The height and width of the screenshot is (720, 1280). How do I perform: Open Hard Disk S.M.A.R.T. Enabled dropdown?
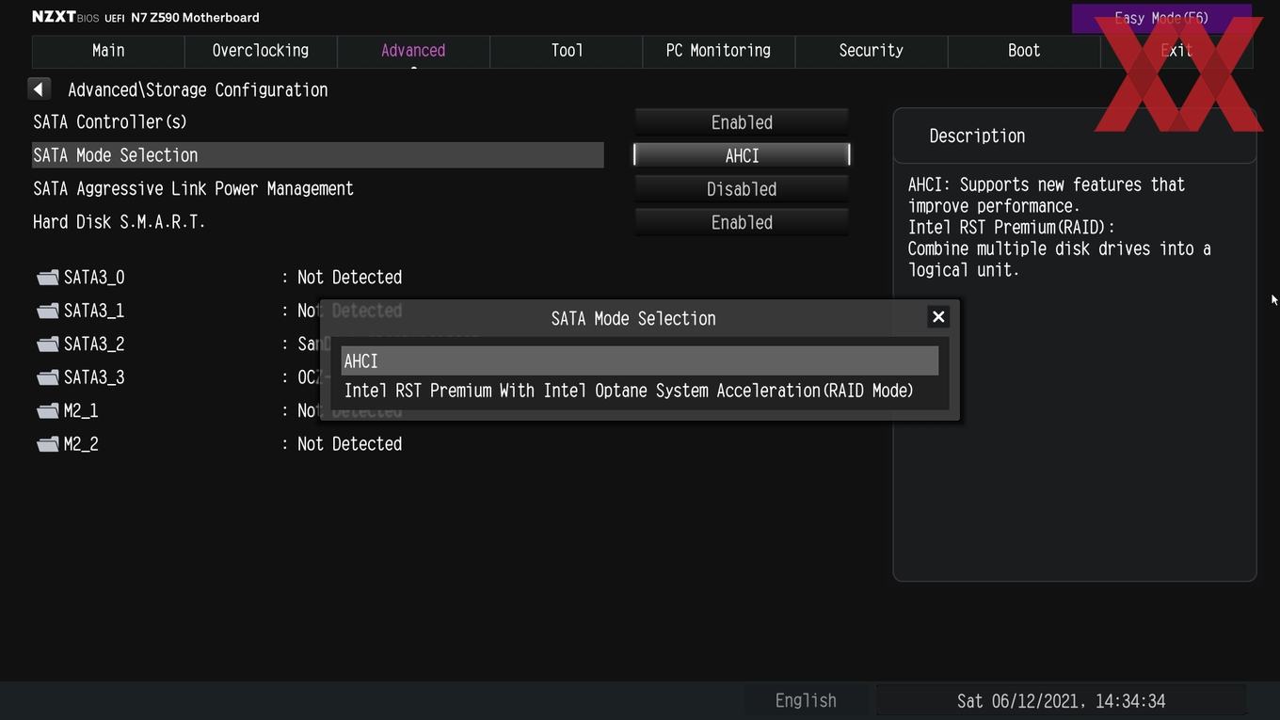[x=742, y=222]
